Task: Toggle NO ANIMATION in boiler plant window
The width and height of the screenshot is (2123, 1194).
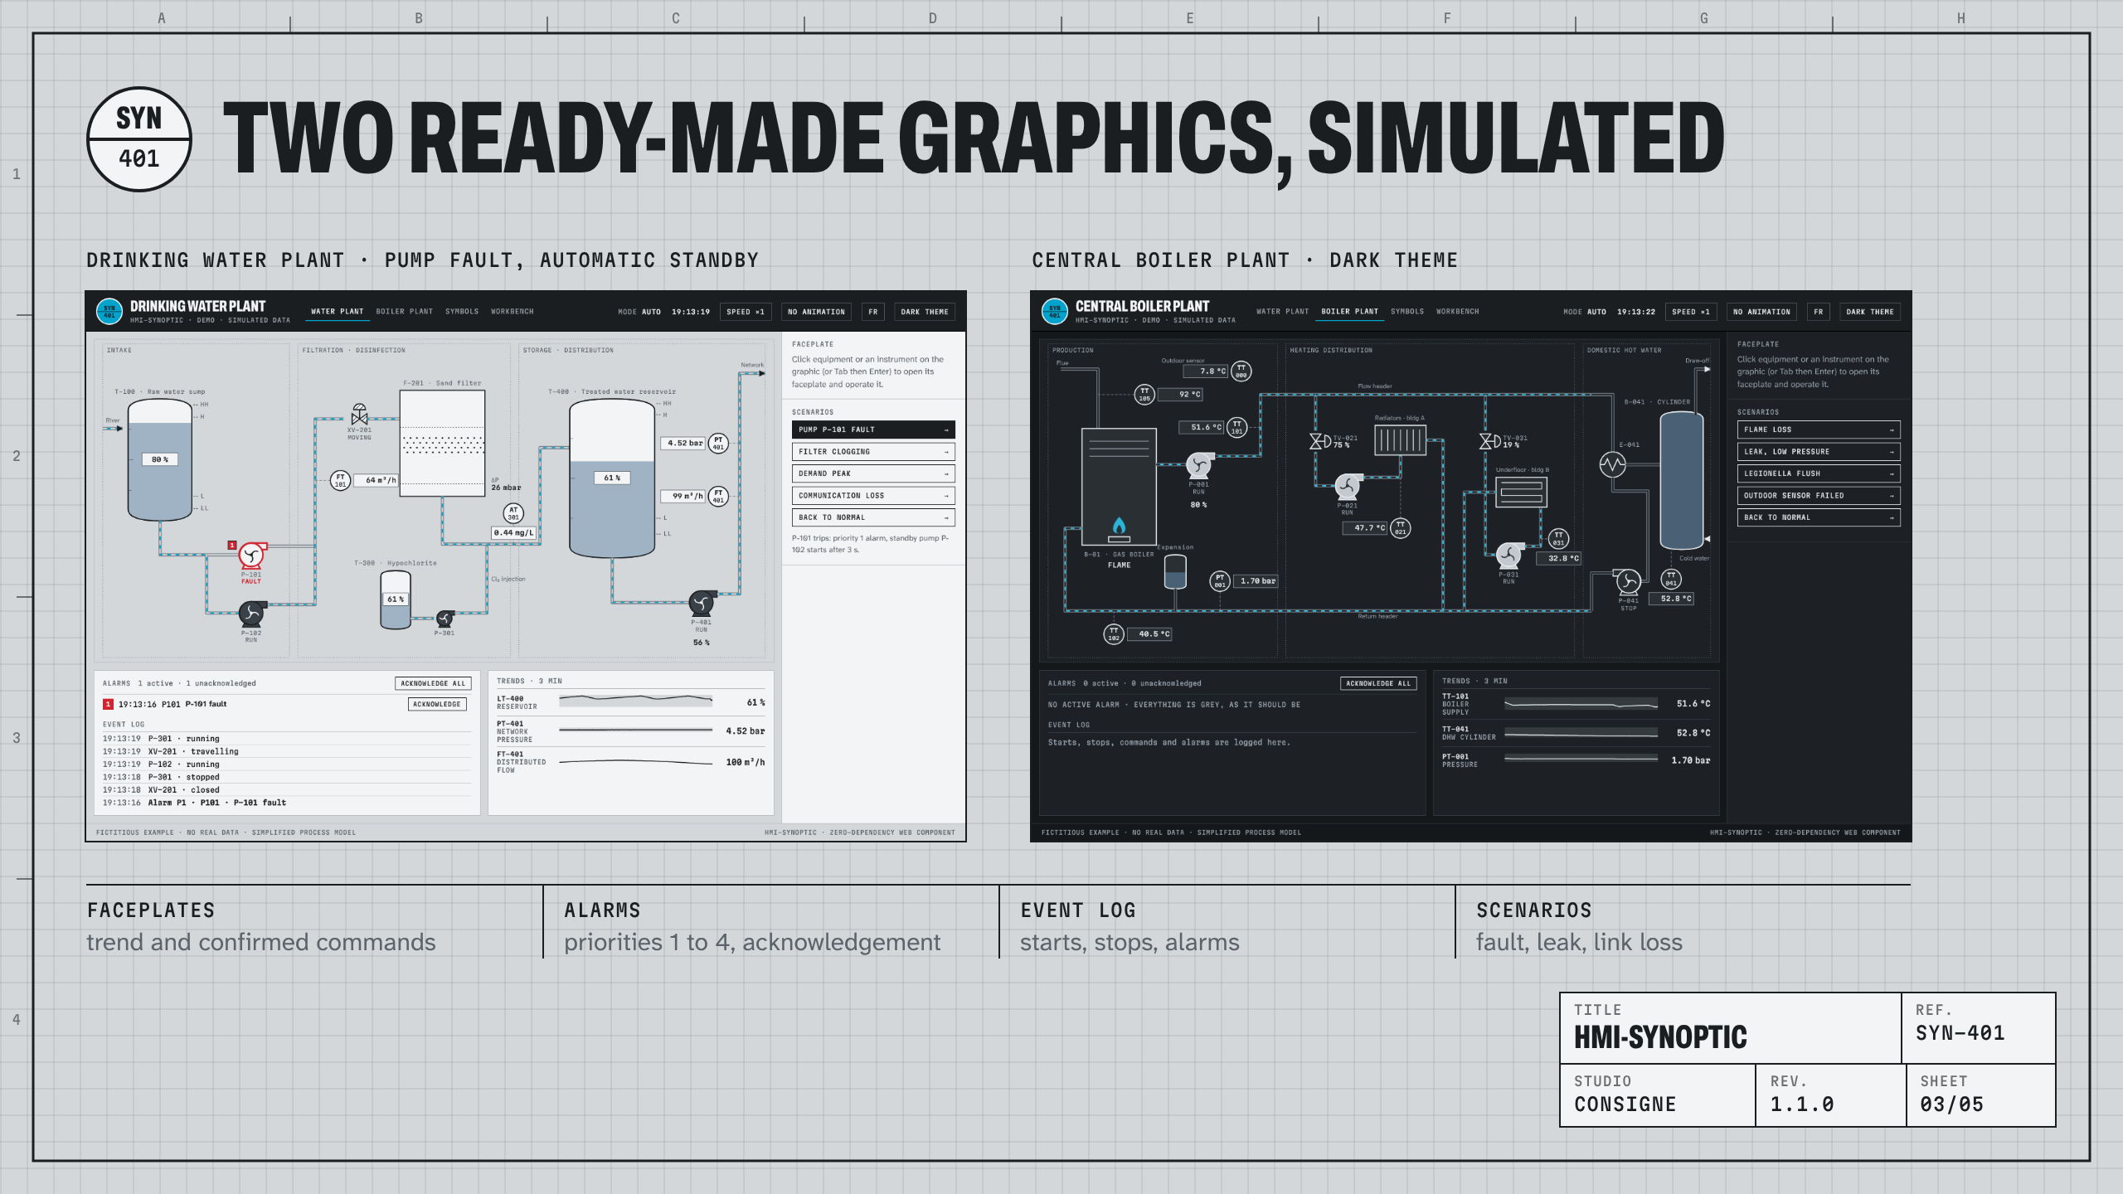Action: pos(1761,312)
